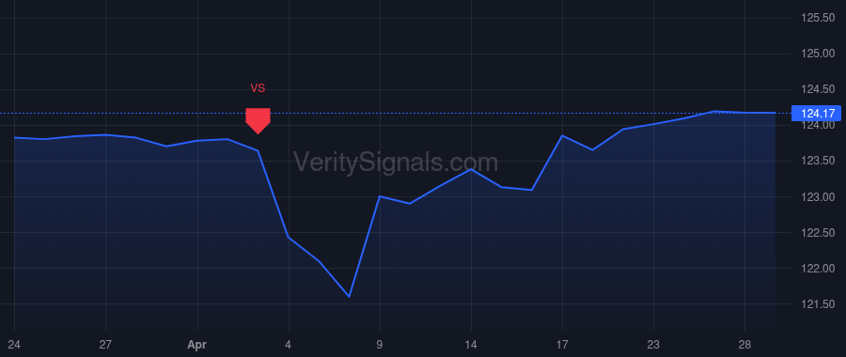Click the 27 date label on time axis

click(x=105, y=344)
